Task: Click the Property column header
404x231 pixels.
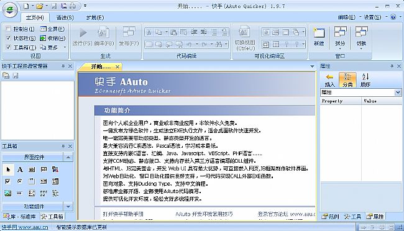Action: click(341, 101)
